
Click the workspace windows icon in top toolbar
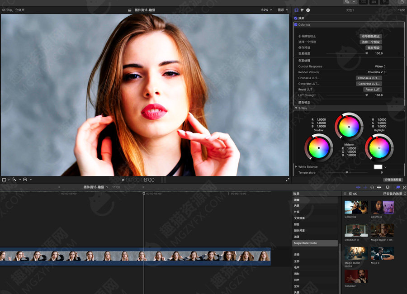click(347, 2)
